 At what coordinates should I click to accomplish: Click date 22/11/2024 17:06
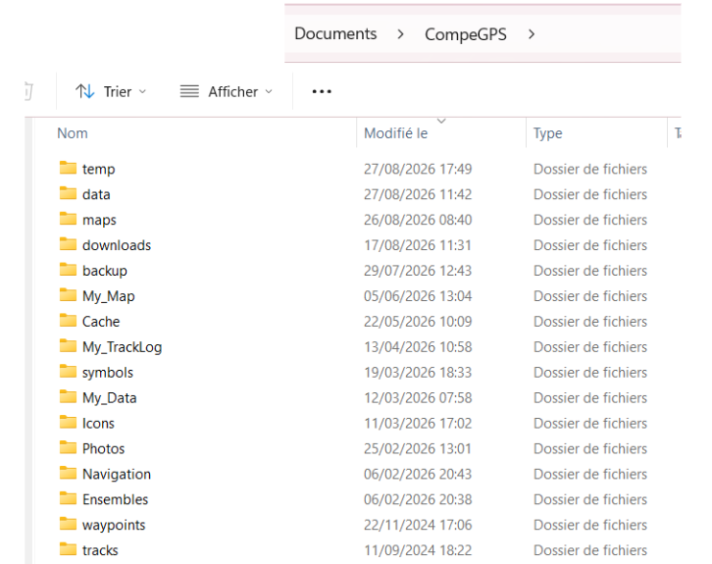(418, 525)
